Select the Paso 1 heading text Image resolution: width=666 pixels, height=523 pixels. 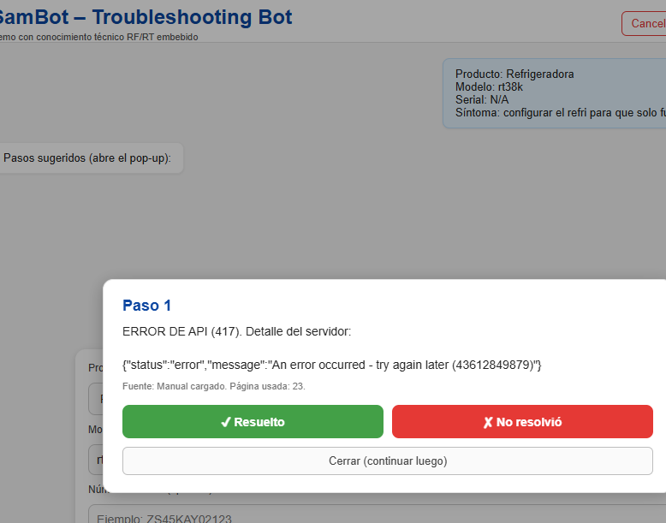coord(146,306)
